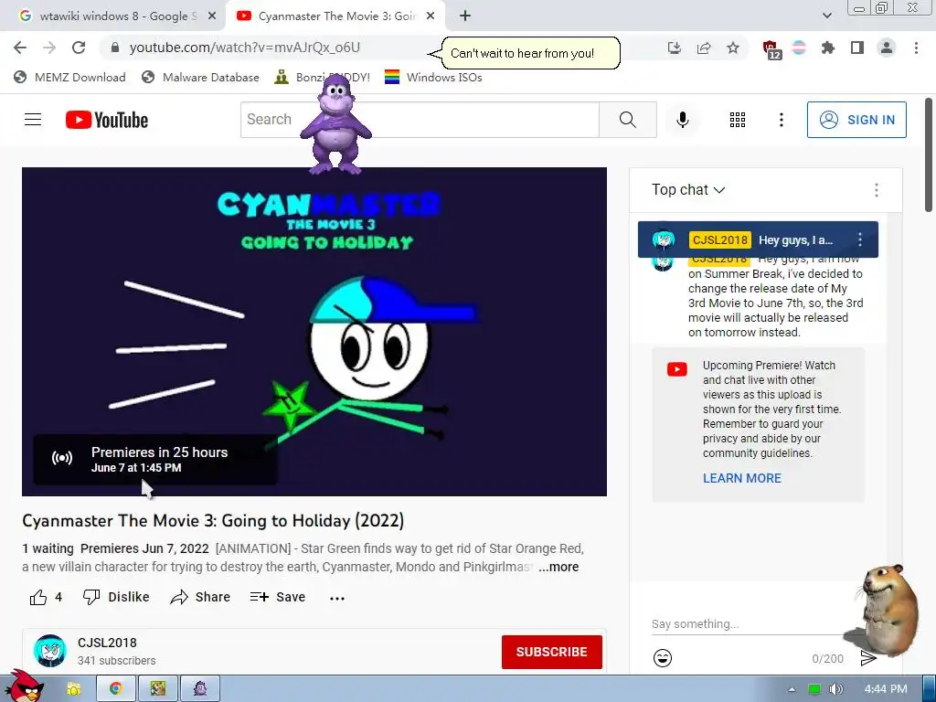Like the video with thumbs-up icon

coord(38,597)
